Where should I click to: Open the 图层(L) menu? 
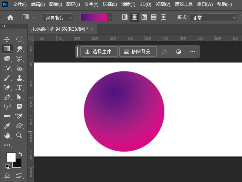(x=73, y=4)
